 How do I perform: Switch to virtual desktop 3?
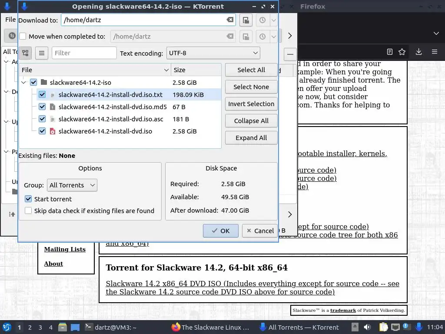pyautogui.click(x=40, y=327)
